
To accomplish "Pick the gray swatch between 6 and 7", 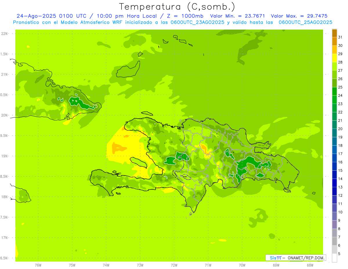I will coord(334,241).
